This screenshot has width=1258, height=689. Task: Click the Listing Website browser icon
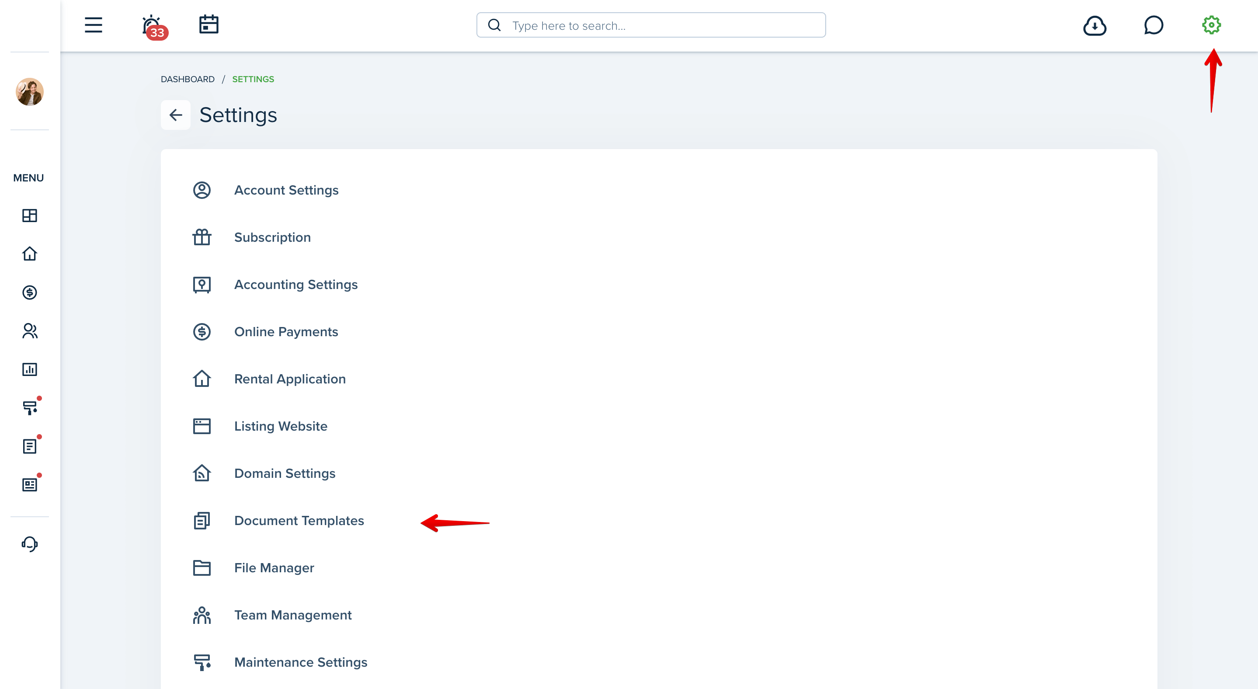coord(202,426)
